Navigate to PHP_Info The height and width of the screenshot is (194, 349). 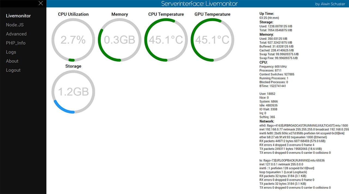coord(16,43)
